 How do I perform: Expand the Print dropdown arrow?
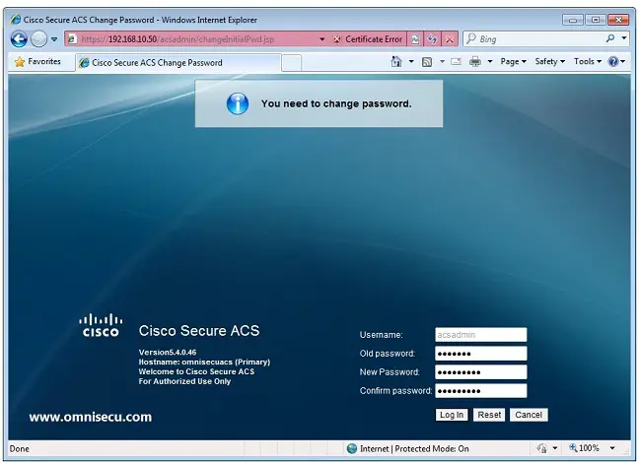pyautogui.click(x=490, y=61)
